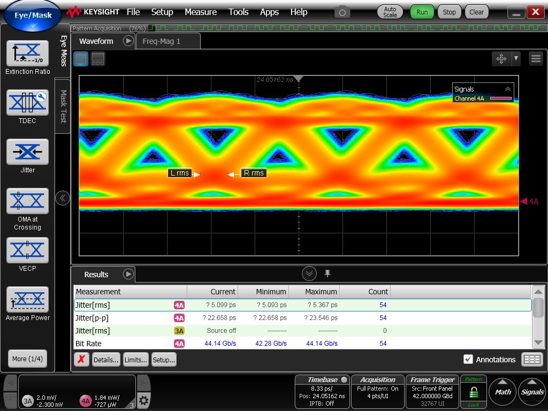Switch to the Freq-Mag 1 tab
548x411 pixels.
click(162, 41)
